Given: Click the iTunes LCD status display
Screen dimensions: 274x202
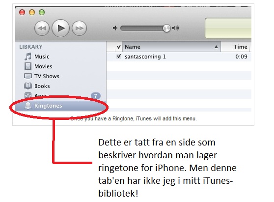Looking at the screenshot, I should tap(228, 28).
